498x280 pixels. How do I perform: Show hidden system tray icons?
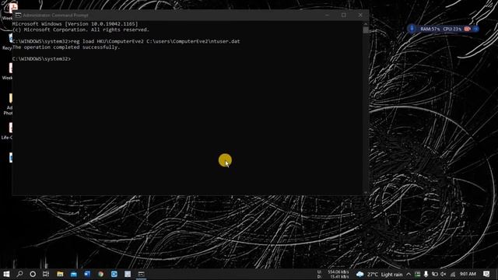coord(409,275)
